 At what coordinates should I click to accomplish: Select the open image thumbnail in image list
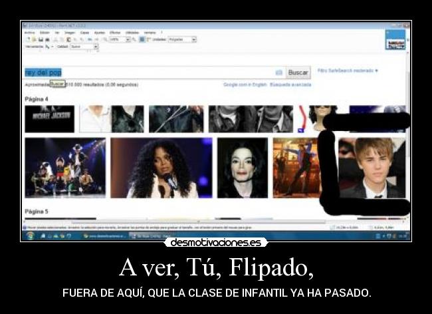pyautogui.click(x=395, y=40)
